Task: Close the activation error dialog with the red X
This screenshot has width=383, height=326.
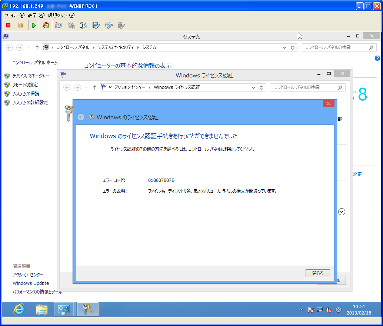Action: pyautogui.click(x=329, y=103)
